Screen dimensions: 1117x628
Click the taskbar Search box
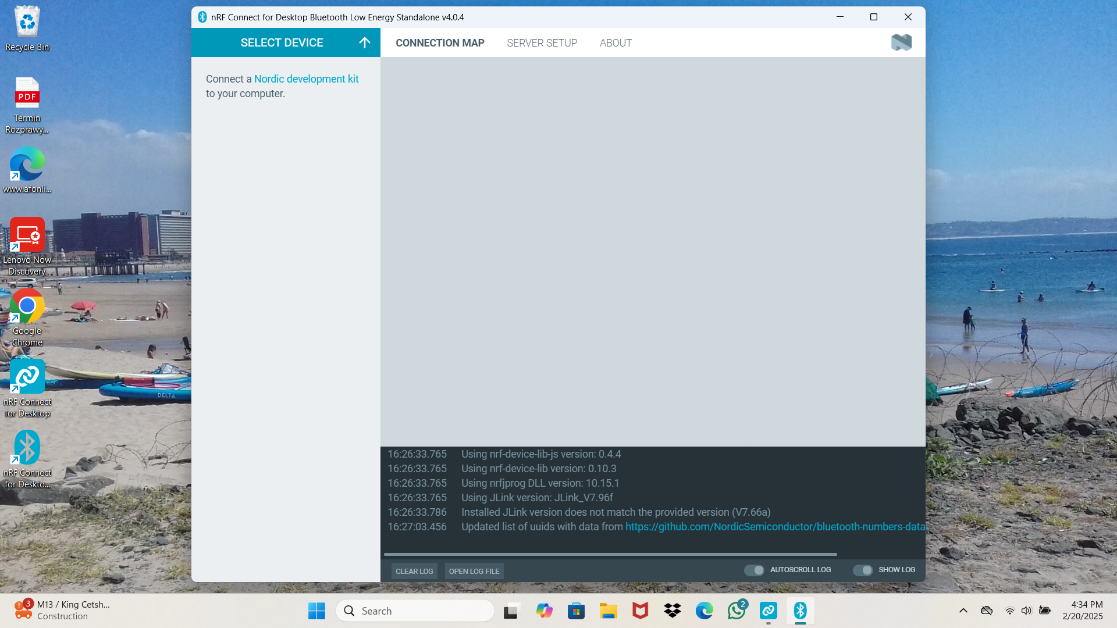pyautogui.click(x=415, y=611)
